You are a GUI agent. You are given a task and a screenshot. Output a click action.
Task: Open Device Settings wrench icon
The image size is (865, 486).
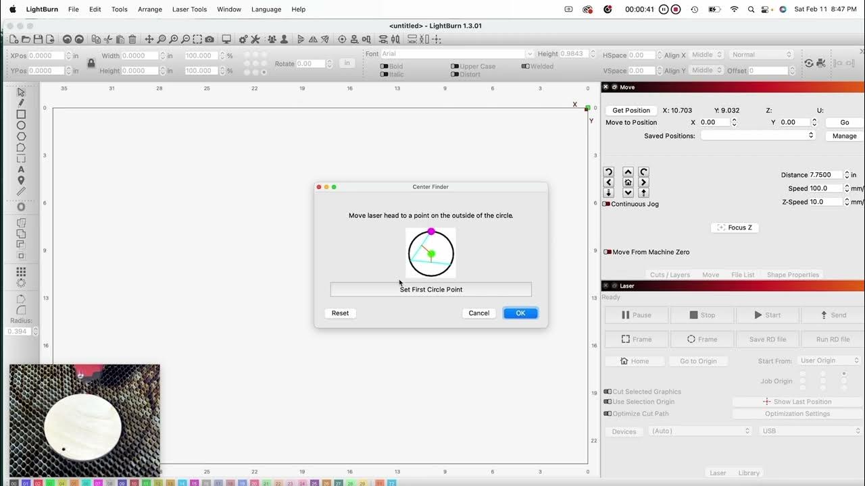(255, 39)
